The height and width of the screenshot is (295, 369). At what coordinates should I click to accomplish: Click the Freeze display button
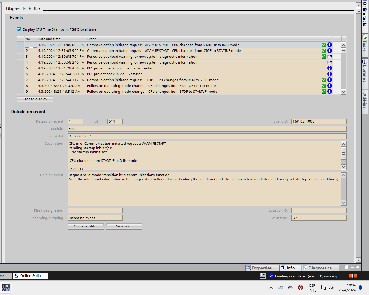coord(35,99)
